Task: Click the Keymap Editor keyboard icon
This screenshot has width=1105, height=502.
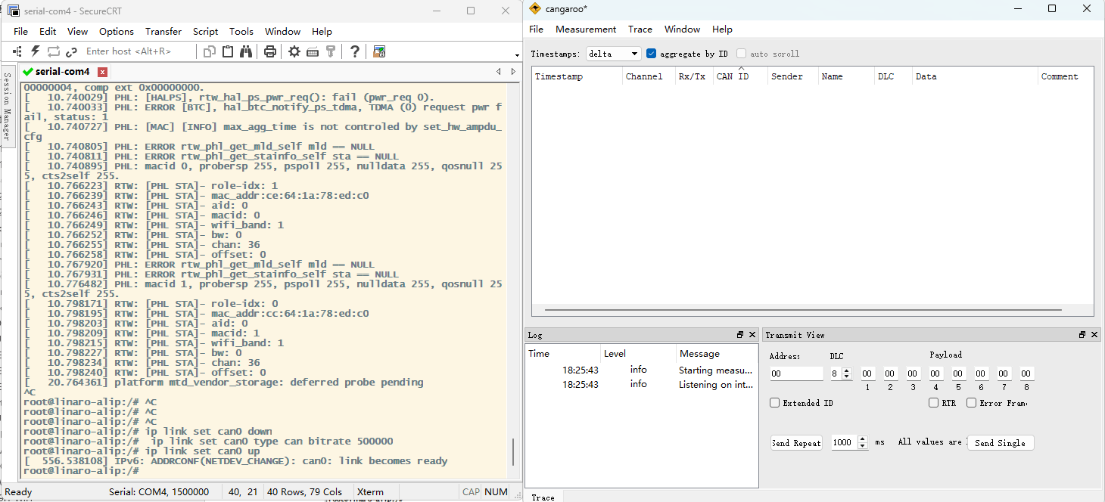Action: [313, 51]
